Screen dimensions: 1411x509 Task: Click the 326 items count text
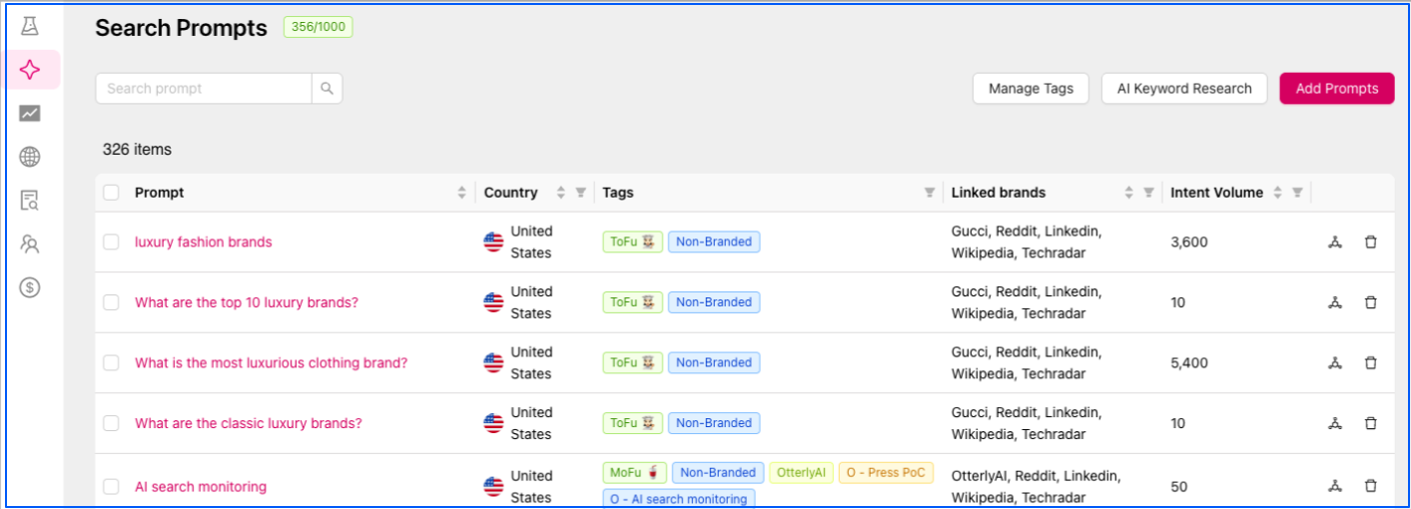tap(137, 150)
